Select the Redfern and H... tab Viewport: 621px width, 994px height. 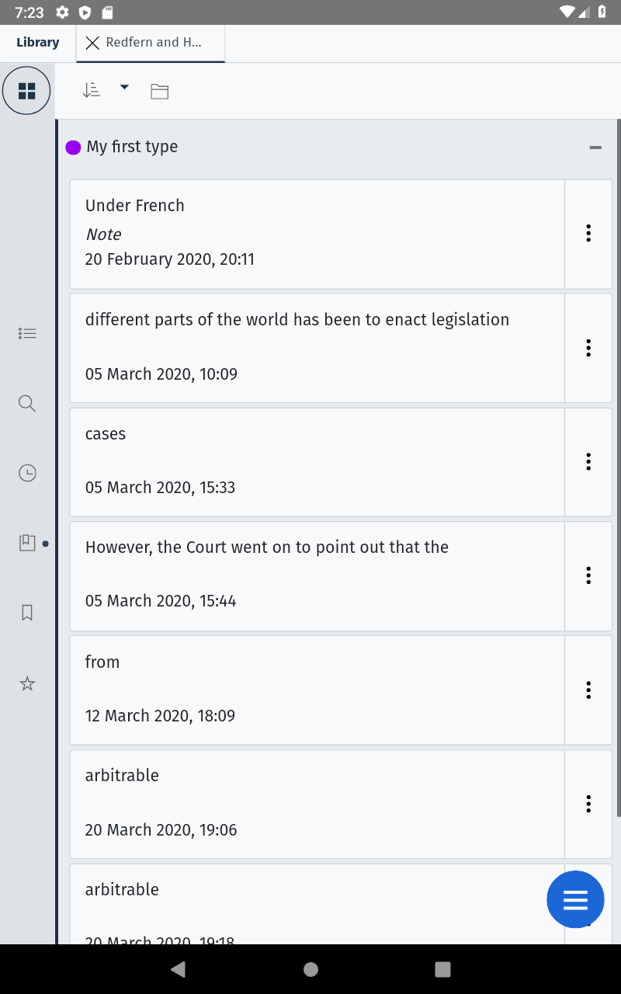154,43
